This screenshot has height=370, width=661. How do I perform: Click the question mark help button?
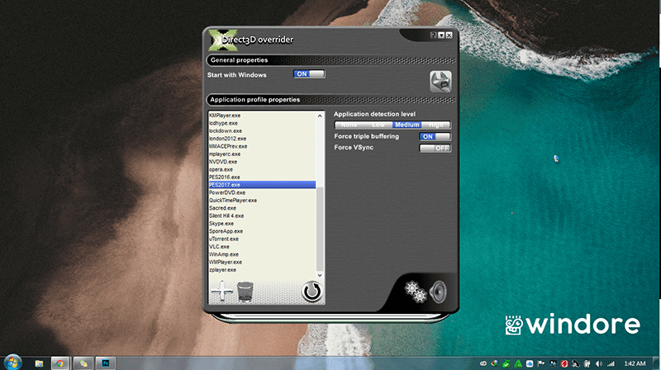(x=433, y=36)
